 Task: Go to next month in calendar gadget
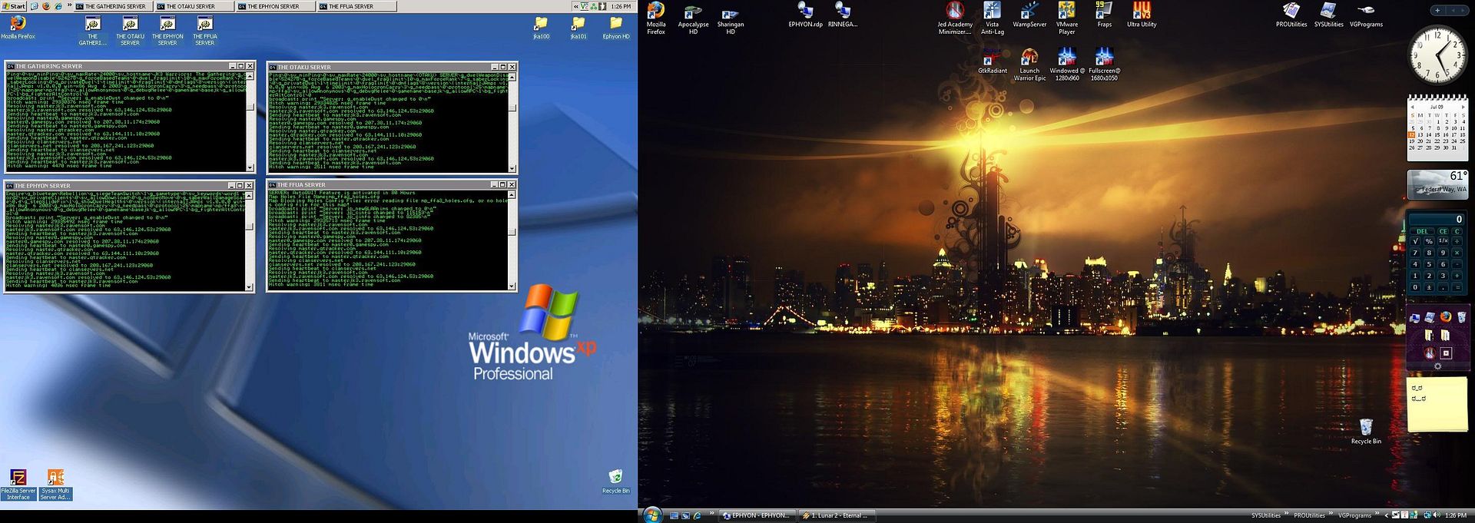[x=1463, y=107]
